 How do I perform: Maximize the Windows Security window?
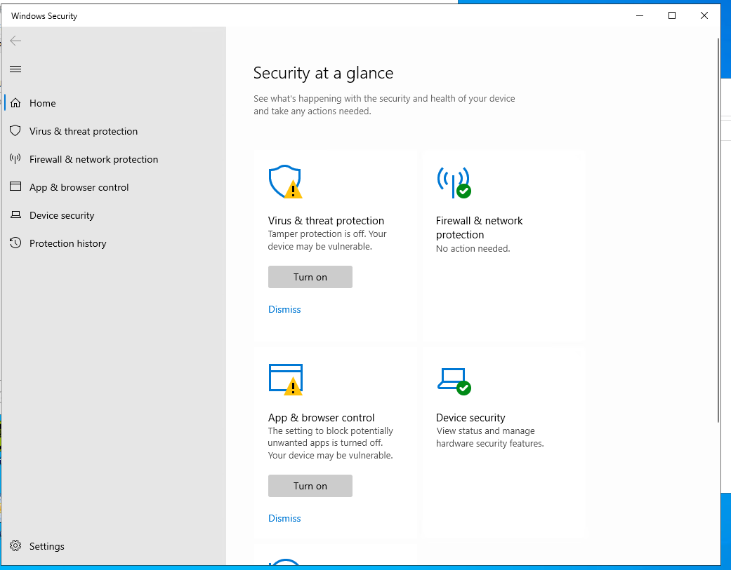[672, 15]
